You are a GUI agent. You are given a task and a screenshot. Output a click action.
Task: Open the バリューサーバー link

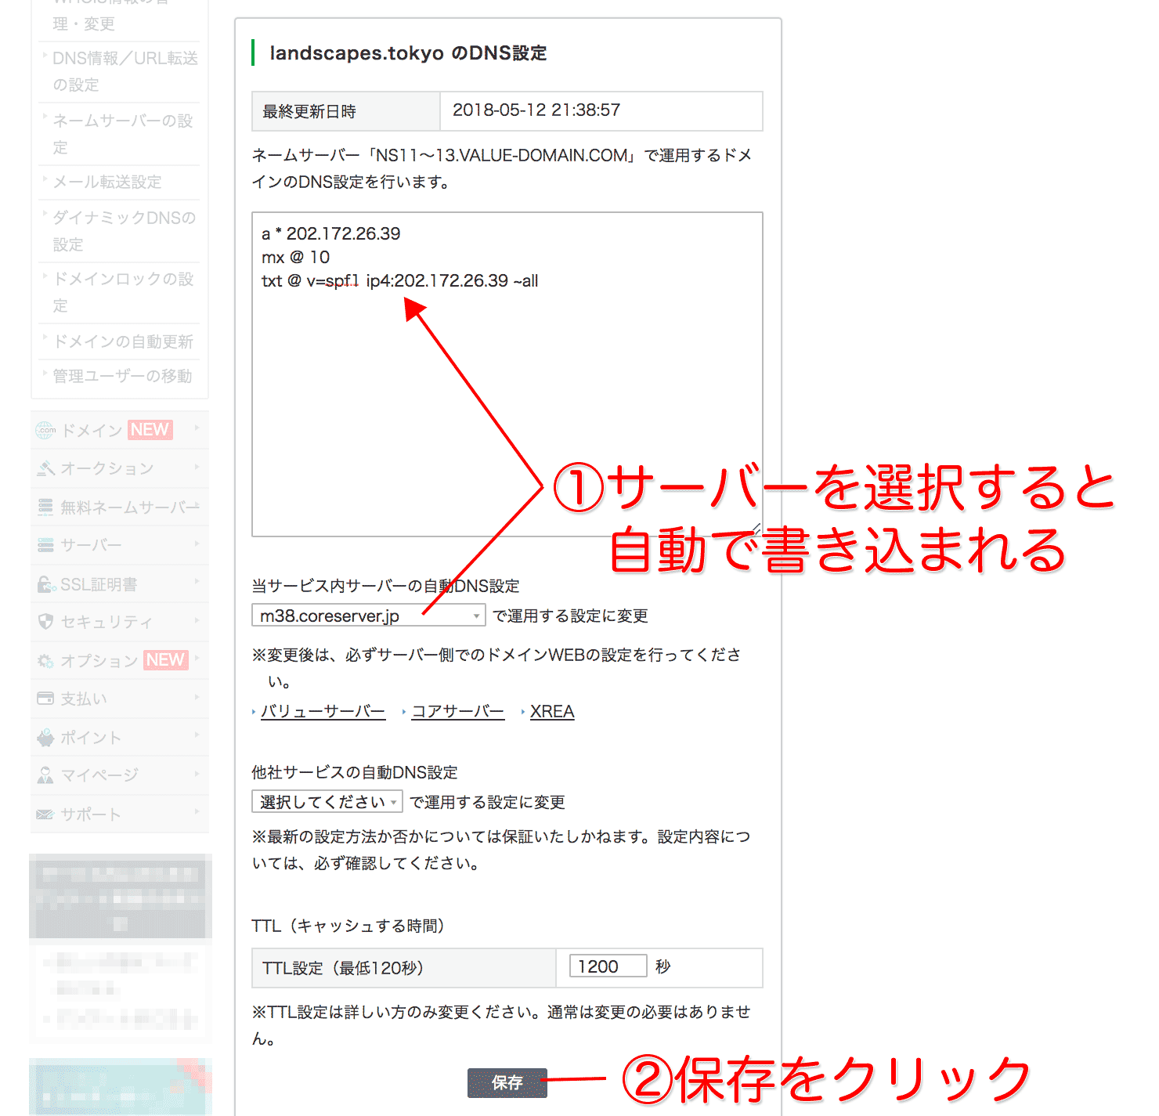tap(323, 711)
